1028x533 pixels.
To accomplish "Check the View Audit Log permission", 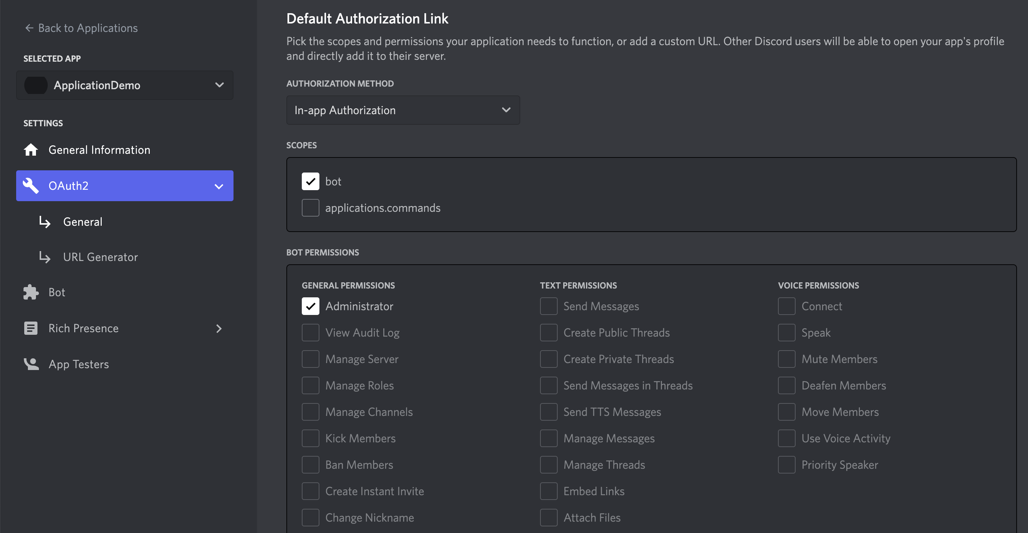I will click(x=311, y=333).
